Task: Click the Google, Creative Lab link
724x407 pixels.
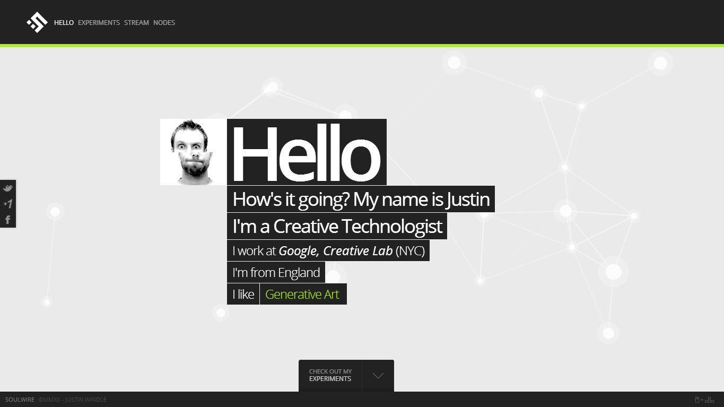Action: point(336,250)
